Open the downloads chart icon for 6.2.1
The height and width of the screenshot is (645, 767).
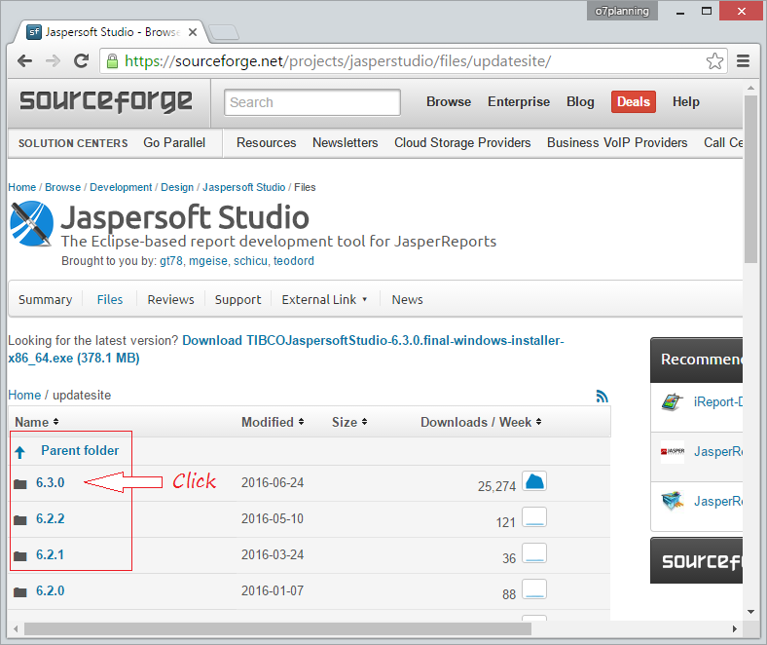click(534, 553)
